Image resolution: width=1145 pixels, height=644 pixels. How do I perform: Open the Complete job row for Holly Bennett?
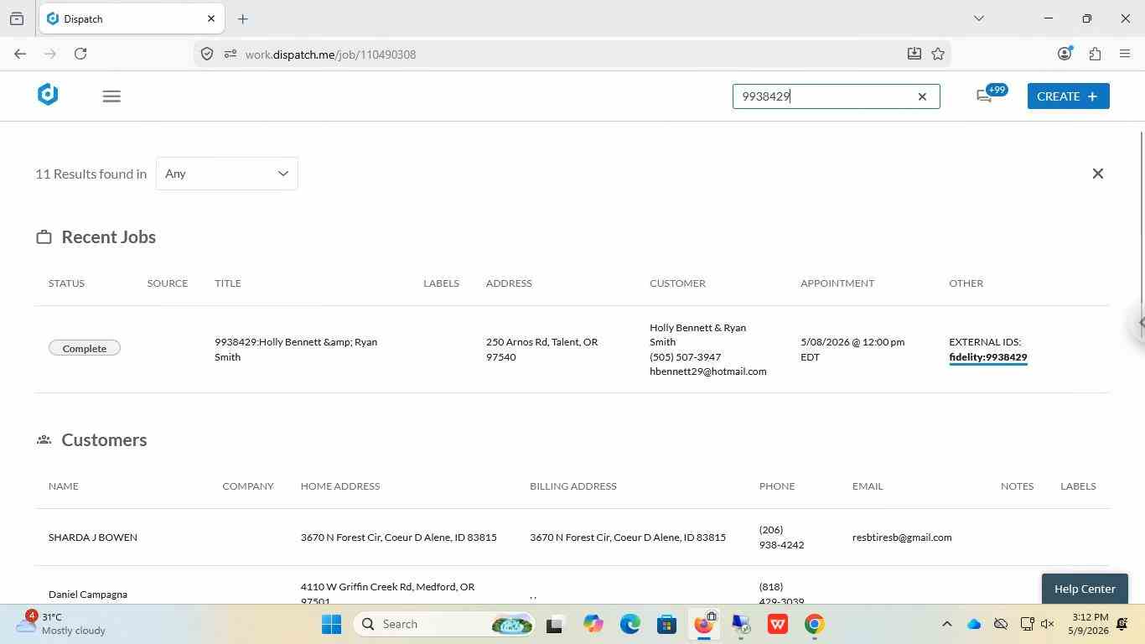pos(572,349)
